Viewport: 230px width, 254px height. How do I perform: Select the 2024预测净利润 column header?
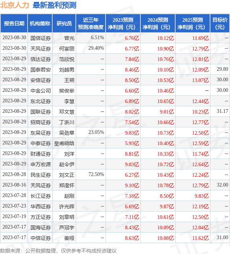[x=158, y=24]
